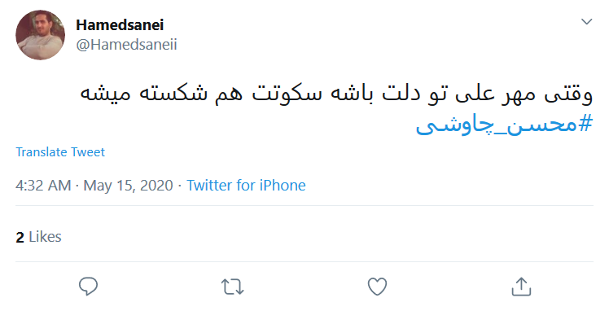Click the word iPhone in the source label

pyautogui.click(x=283, y=185)
